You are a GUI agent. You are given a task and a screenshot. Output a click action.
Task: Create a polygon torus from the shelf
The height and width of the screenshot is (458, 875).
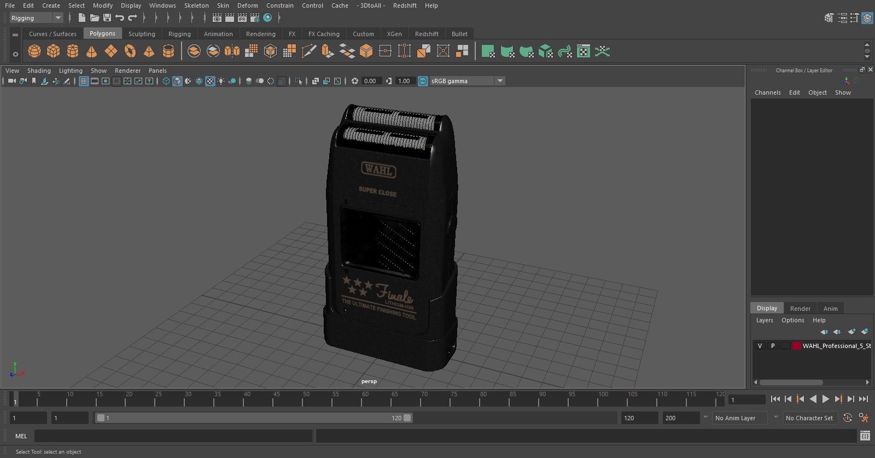click(x=130, y=51)
